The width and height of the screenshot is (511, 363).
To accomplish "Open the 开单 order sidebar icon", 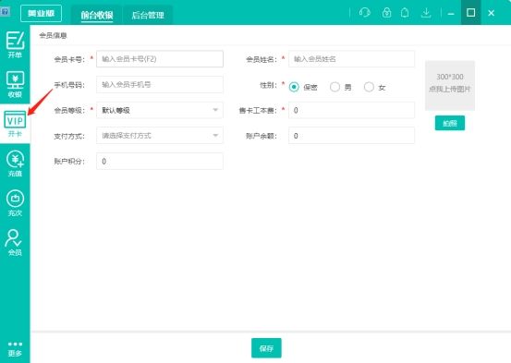I will [15, 44].
